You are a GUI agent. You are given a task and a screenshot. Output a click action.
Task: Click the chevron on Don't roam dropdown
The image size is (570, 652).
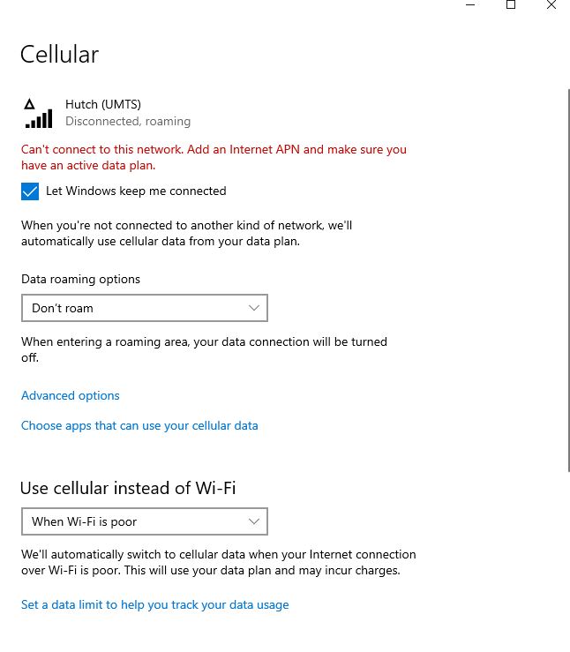tap(253, 308)
